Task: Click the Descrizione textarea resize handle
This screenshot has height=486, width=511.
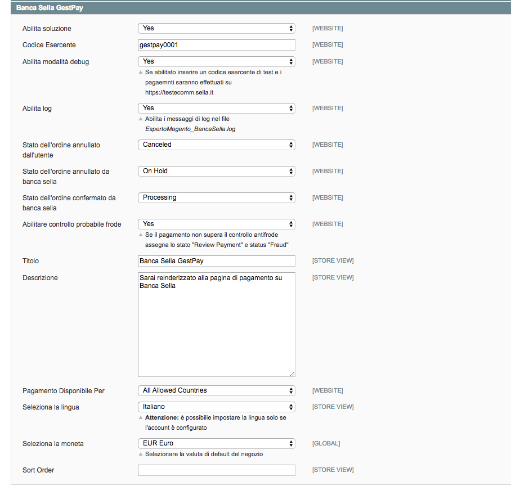Action: (x=292, y=374)
